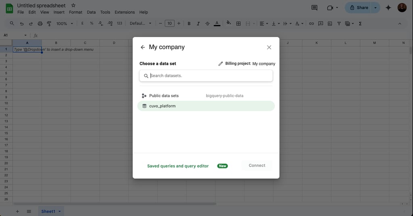Select Public data sets row

(x=206, y=96)
